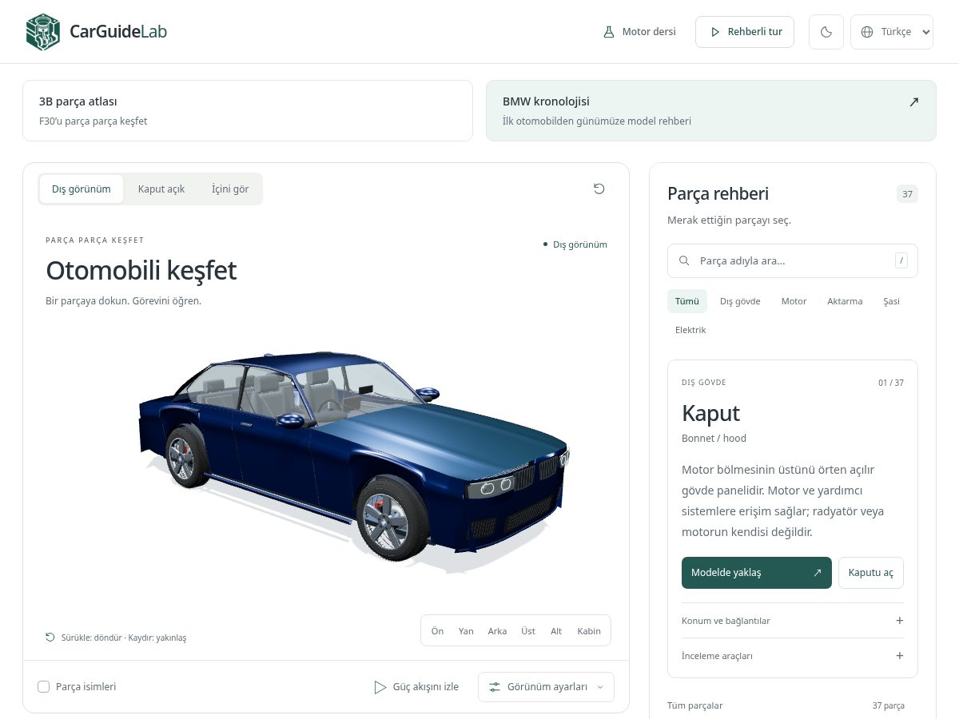Open the 3B parça atlası card
959x719 pixels.
coord(248,110)
